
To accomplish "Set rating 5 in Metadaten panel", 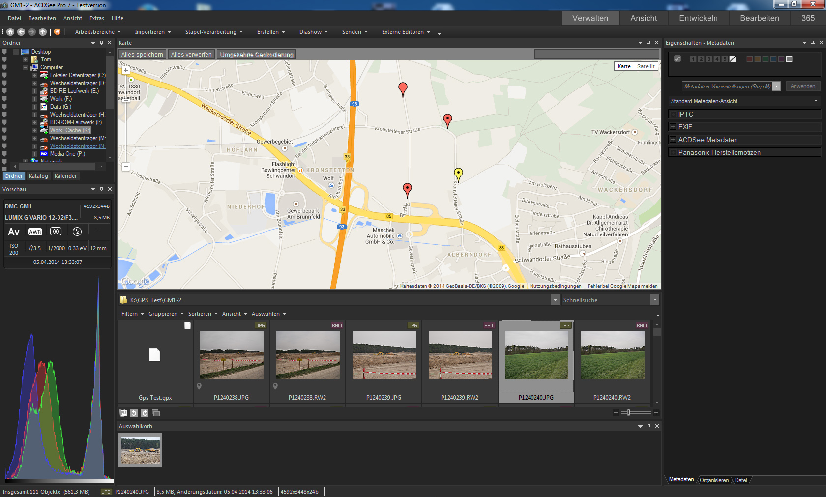I will pos(724,59).
